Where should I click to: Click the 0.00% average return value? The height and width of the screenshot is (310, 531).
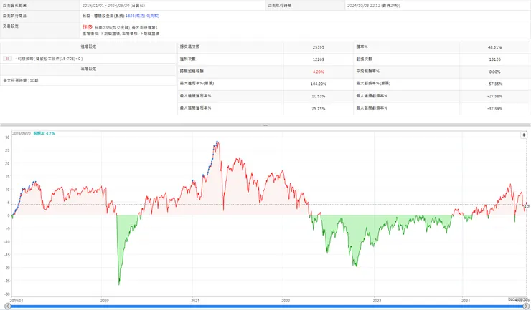495,72
